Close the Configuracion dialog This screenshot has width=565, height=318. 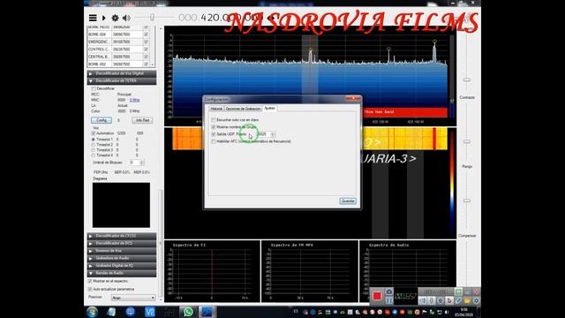point(353,98)
